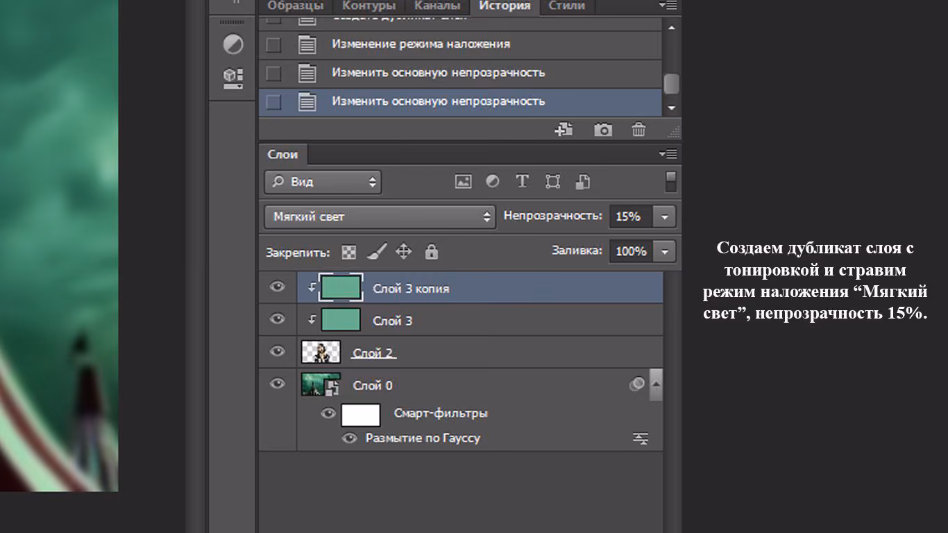Image resolution: width=948 pixels, height=533 pixels.
Task: Filter layers by adjustment layers icon
Action: pos(493,181)
